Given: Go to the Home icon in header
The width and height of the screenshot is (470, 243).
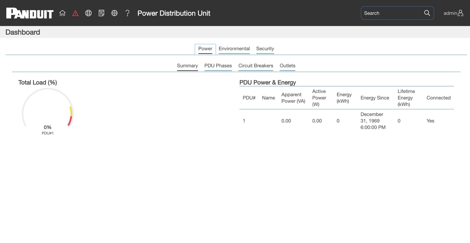Looking at the screenshot, I should point(62,13).
